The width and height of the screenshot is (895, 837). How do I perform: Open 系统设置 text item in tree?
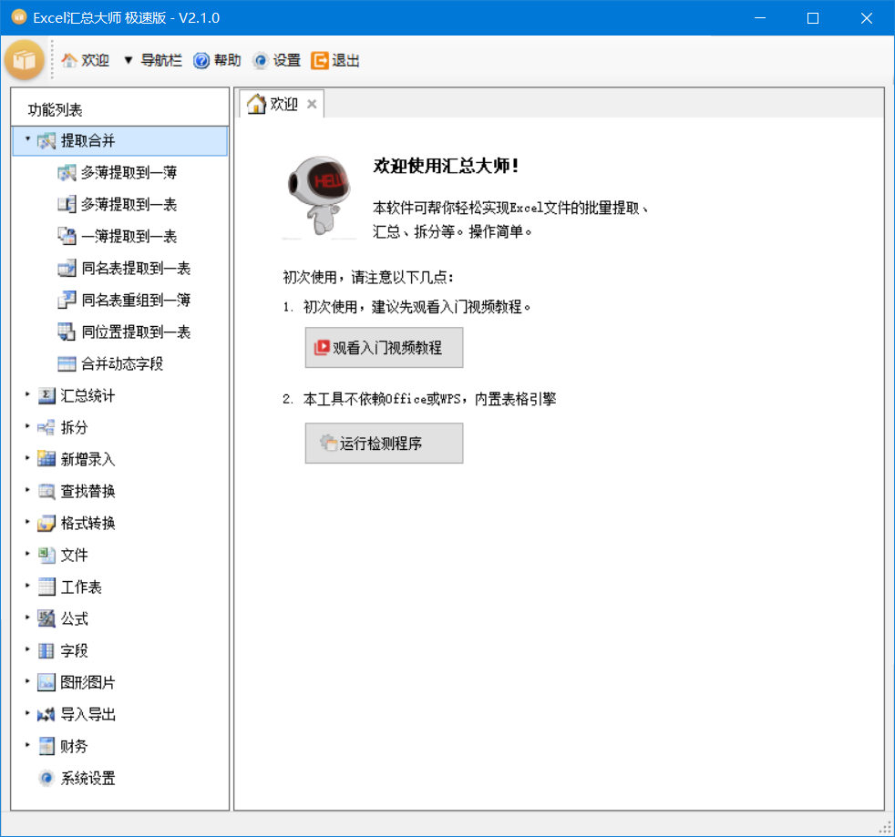click(x=87, y=778)
